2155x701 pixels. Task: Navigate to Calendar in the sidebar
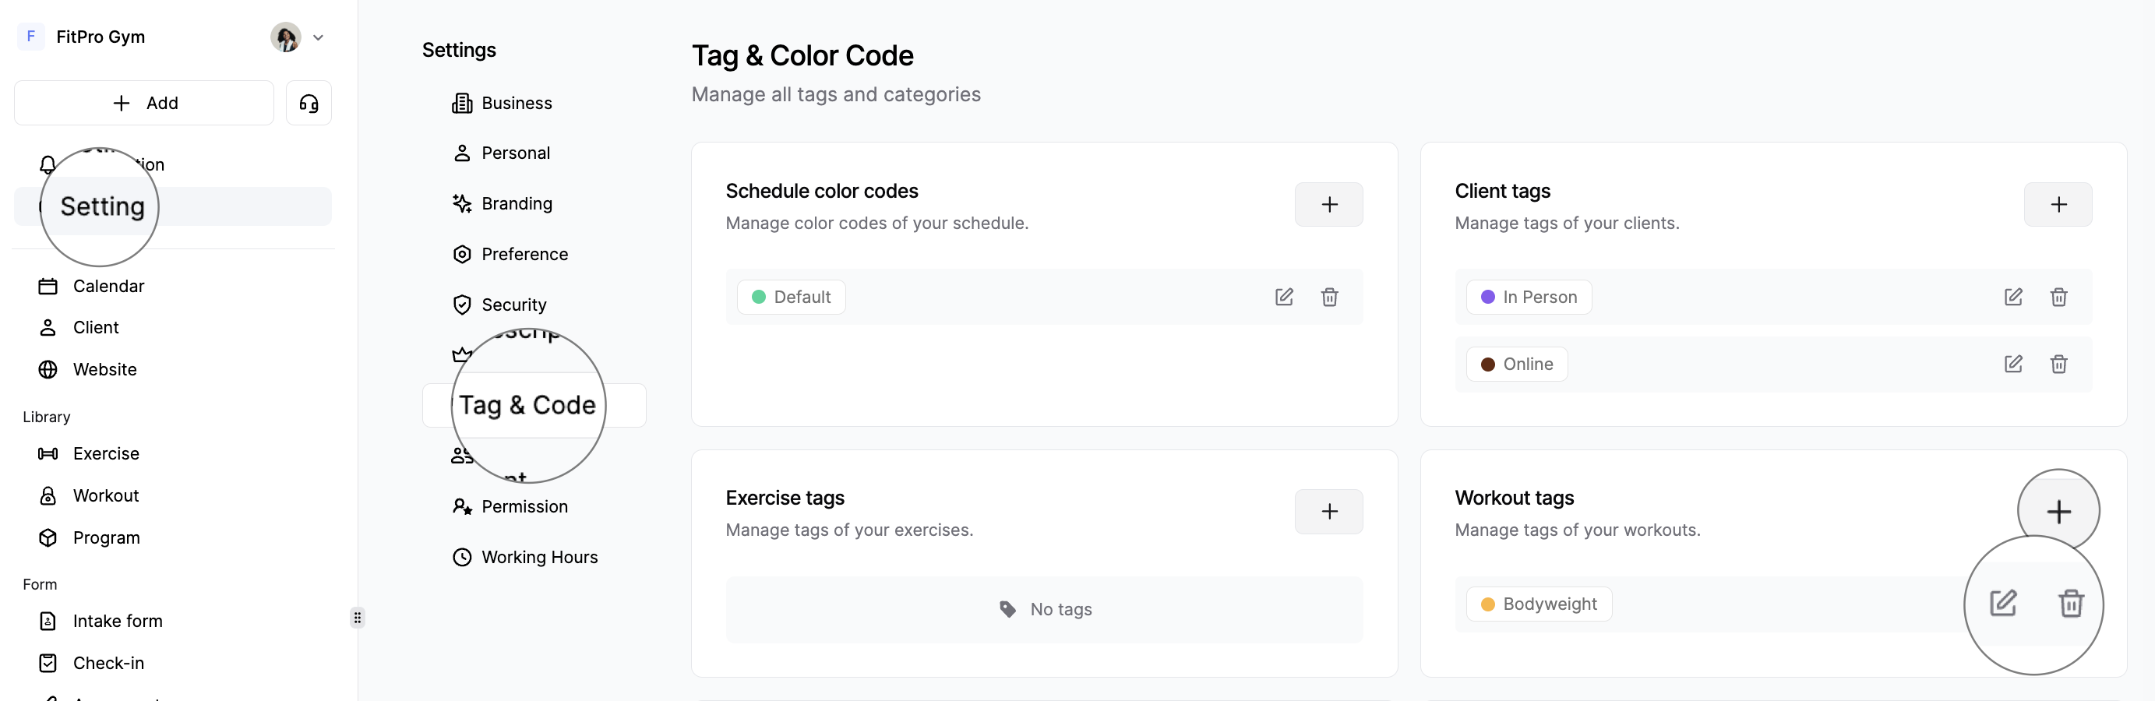[x=109, y=285]
